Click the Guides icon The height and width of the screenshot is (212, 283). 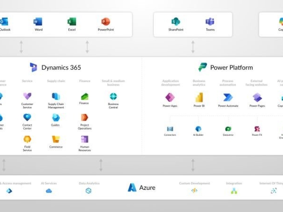click(56, 118)
